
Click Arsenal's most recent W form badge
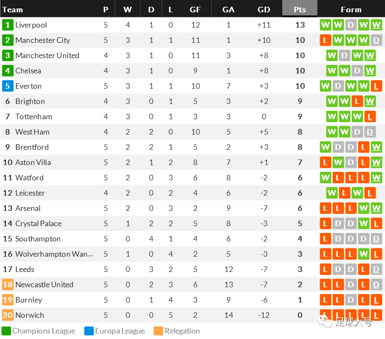coord(376,208)
